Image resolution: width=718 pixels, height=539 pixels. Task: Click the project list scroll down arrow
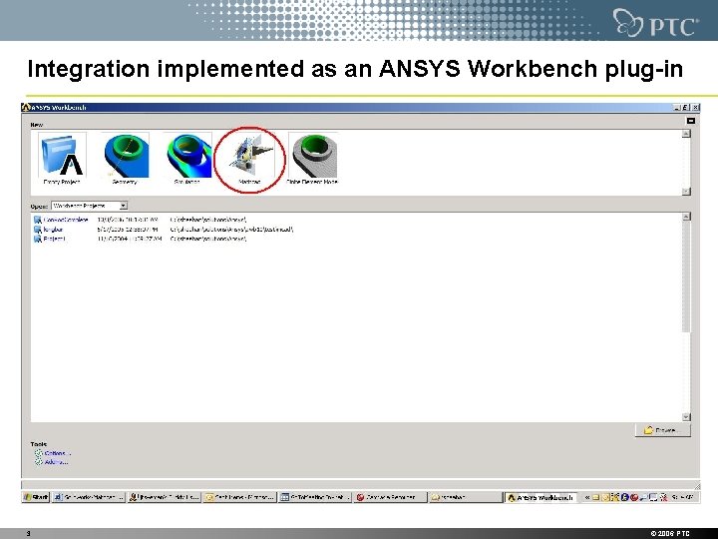686,416
